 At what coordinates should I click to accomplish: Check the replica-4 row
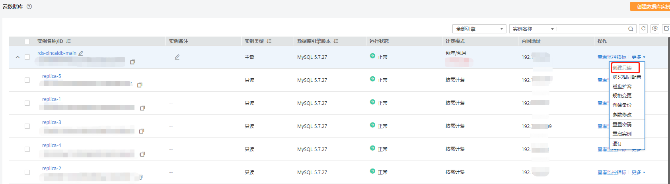[27, 149]
